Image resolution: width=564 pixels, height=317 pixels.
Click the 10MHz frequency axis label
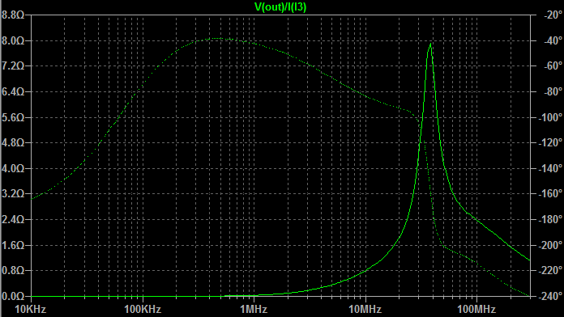coord(365,309)
